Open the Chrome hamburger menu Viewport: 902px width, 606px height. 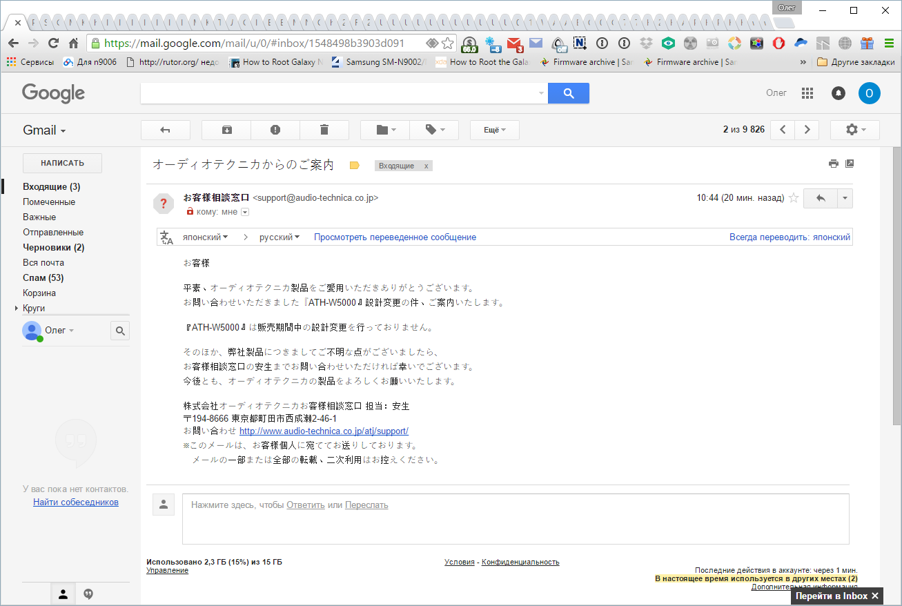889,43
